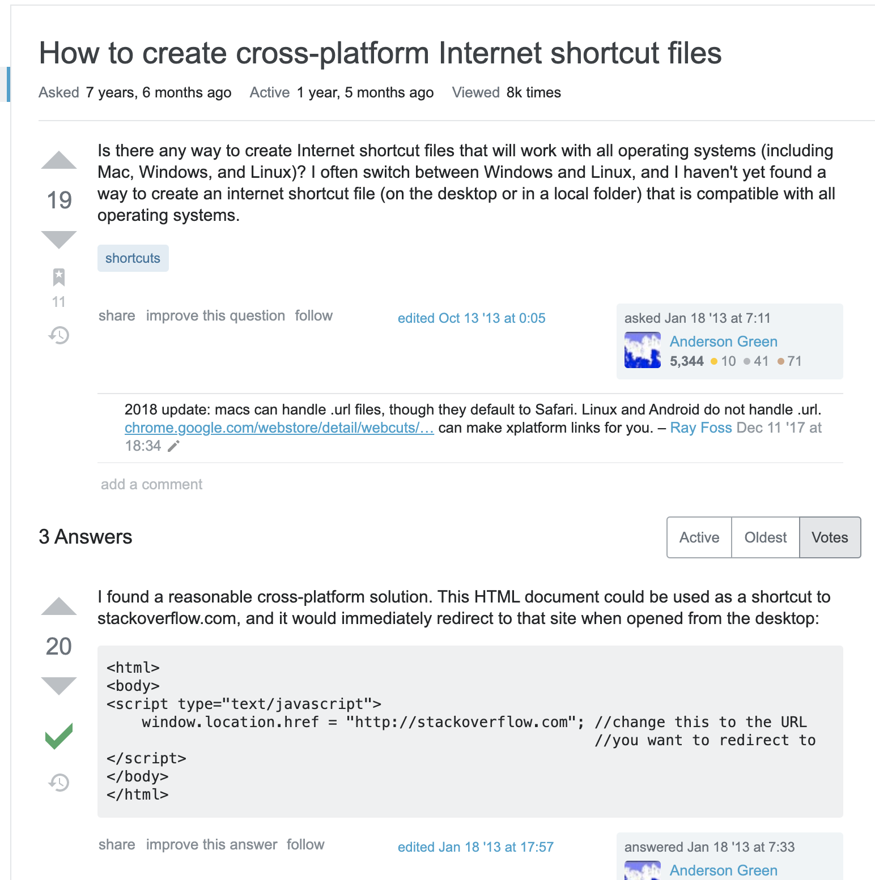Click the pencil edit icon on comment
The height and width of the screenshot is (880, 875).
pyautogui.click(x=174, y=446)
